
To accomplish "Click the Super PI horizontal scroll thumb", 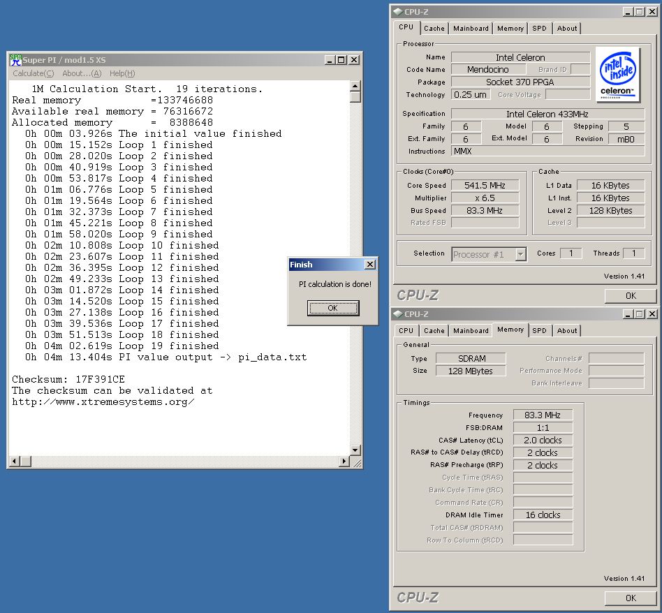I will pos(25,461).
